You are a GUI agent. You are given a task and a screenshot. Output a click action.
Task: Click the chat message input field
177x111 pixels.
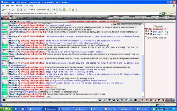pos(52,100)
